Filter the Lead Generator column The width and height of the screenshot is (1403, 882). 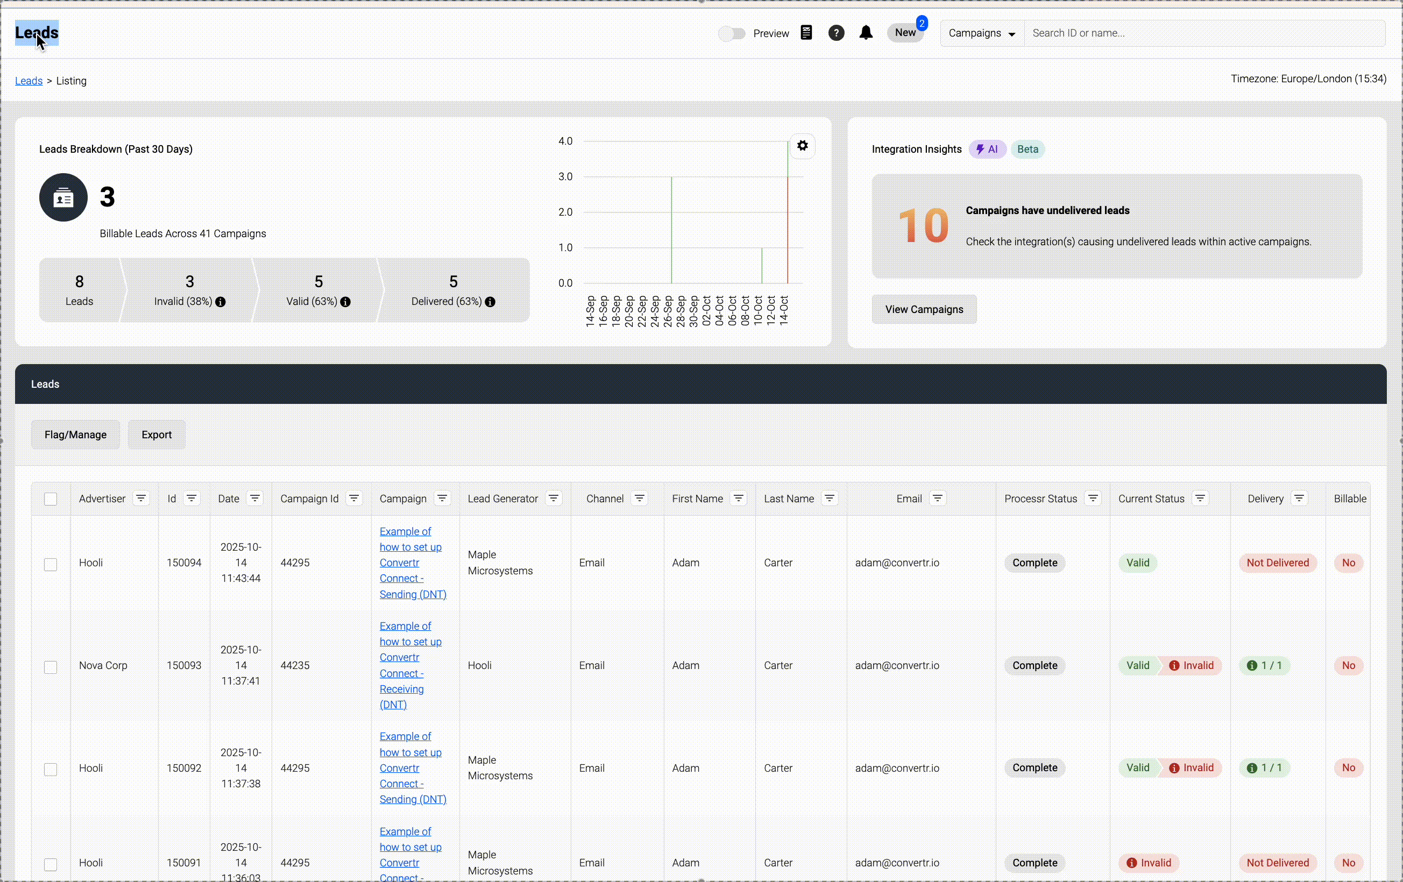click(x=554, y=498)
